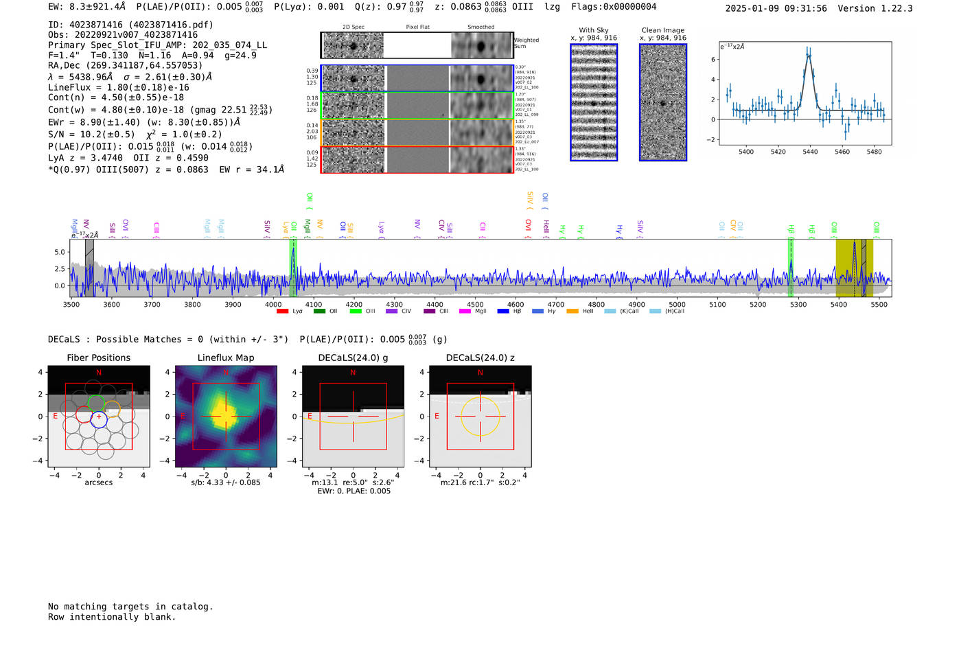Open the DECaLS(24.0) z image panel
The width and height of the screenshot is (961, 654).
coord(480,417)
